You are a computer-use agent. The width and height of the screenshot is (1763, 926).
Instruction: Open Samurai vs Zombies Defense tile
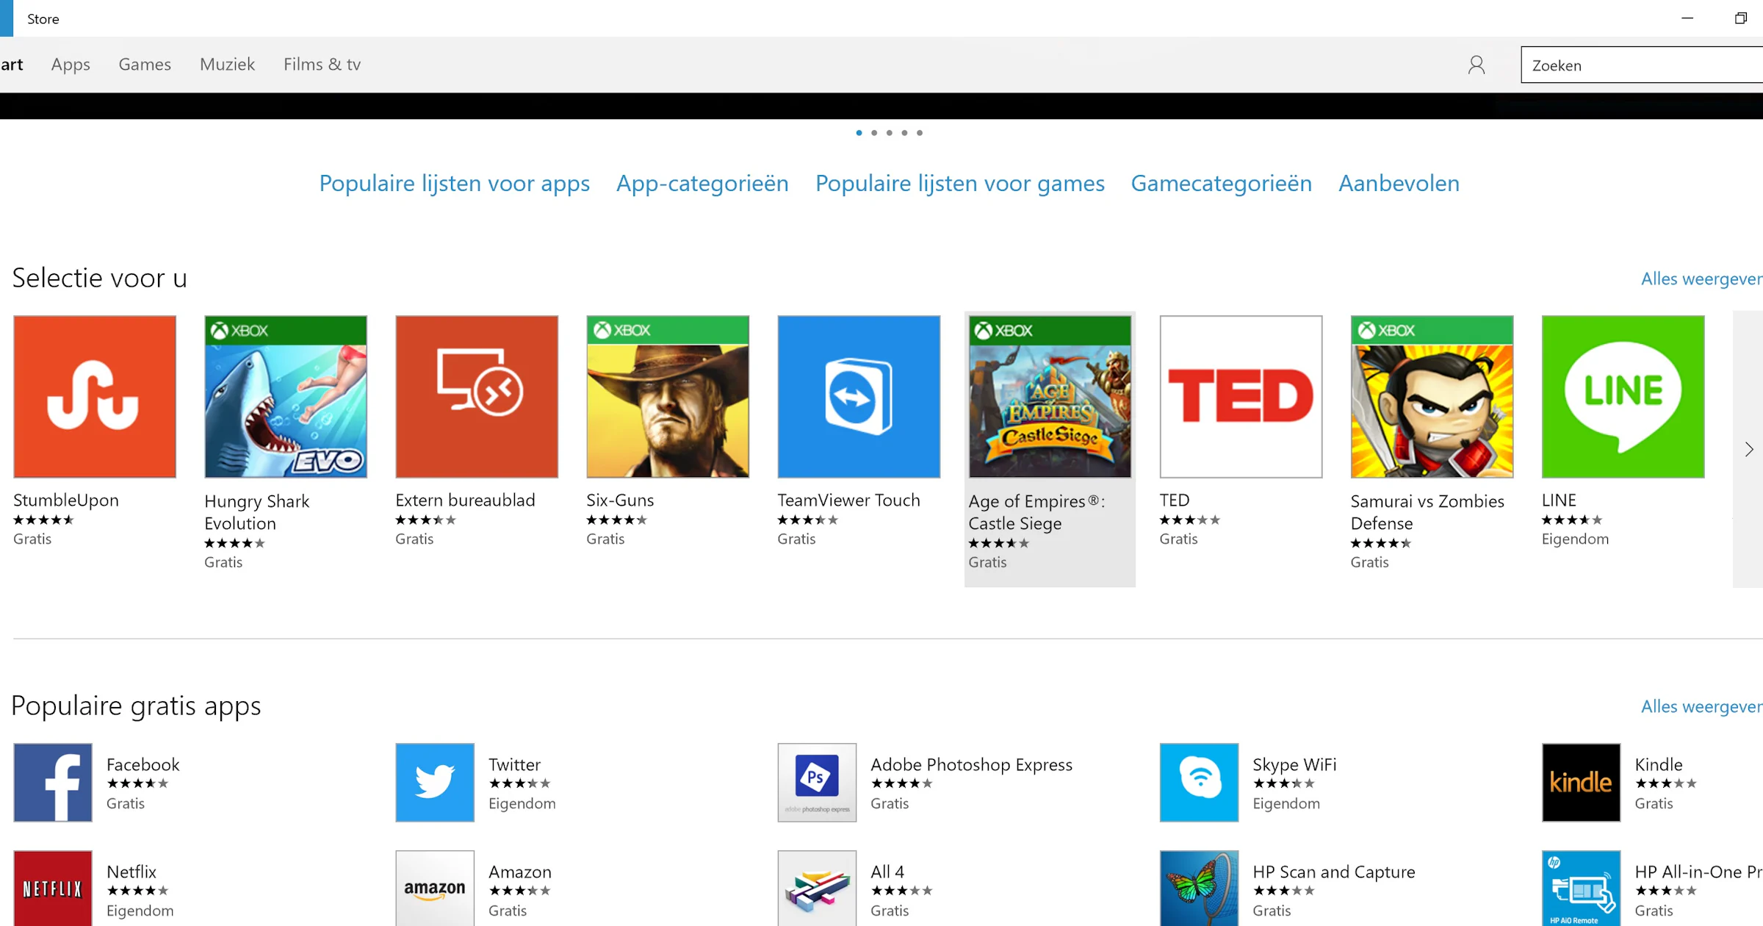click(1432, 397)
